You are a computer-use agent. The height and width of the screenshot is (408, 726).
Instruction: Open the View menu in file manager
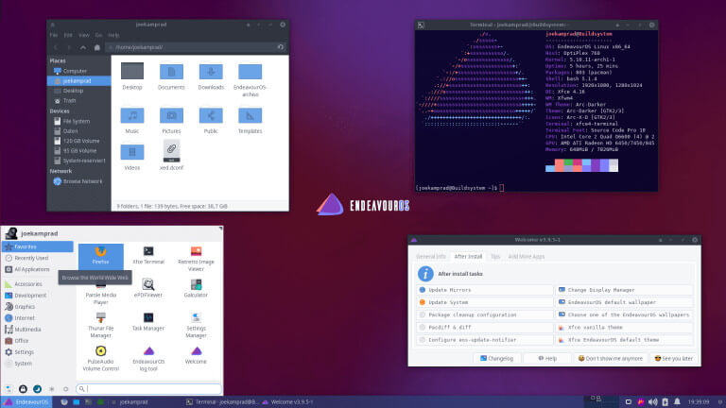pyautogui.click(x=83, y=35)
